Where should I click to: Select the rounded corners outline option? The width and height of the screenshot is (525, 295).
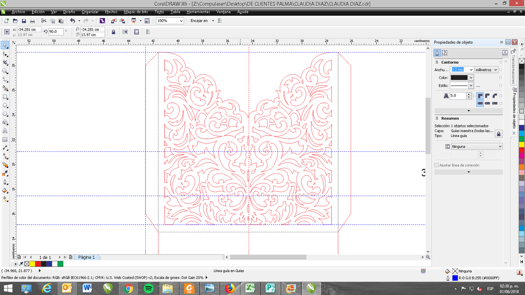point(487,96)
